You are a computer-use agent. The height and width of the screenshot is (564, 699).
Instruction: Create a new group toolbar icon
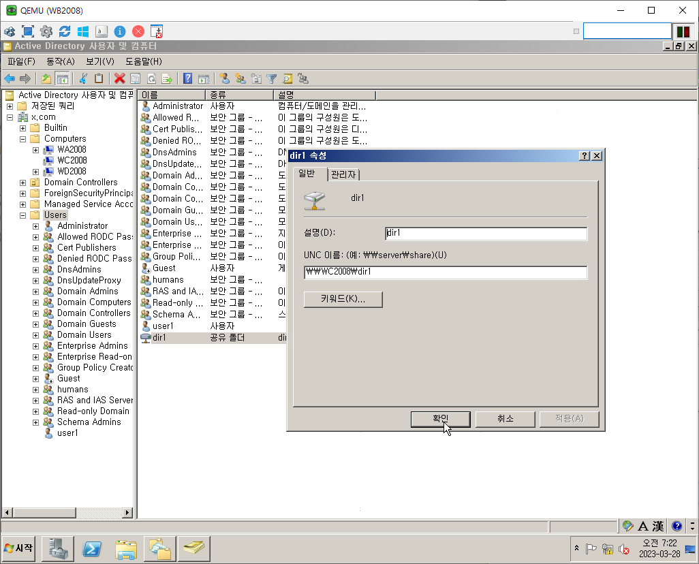pos(240,79)
